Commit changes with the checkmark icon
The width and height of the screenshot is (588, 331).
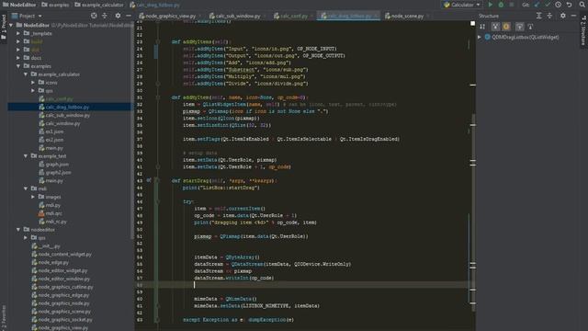548,5
